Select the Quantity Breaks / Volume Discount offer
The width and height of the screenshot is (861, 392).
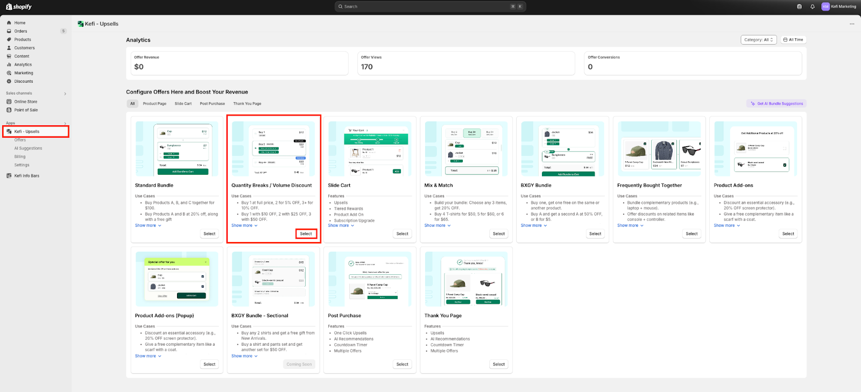pos(306,234)
